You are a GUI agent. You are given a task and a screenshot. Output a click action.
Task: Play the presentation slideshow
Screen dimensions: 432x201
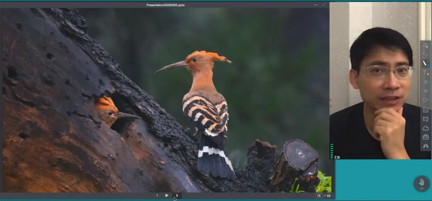167,195
